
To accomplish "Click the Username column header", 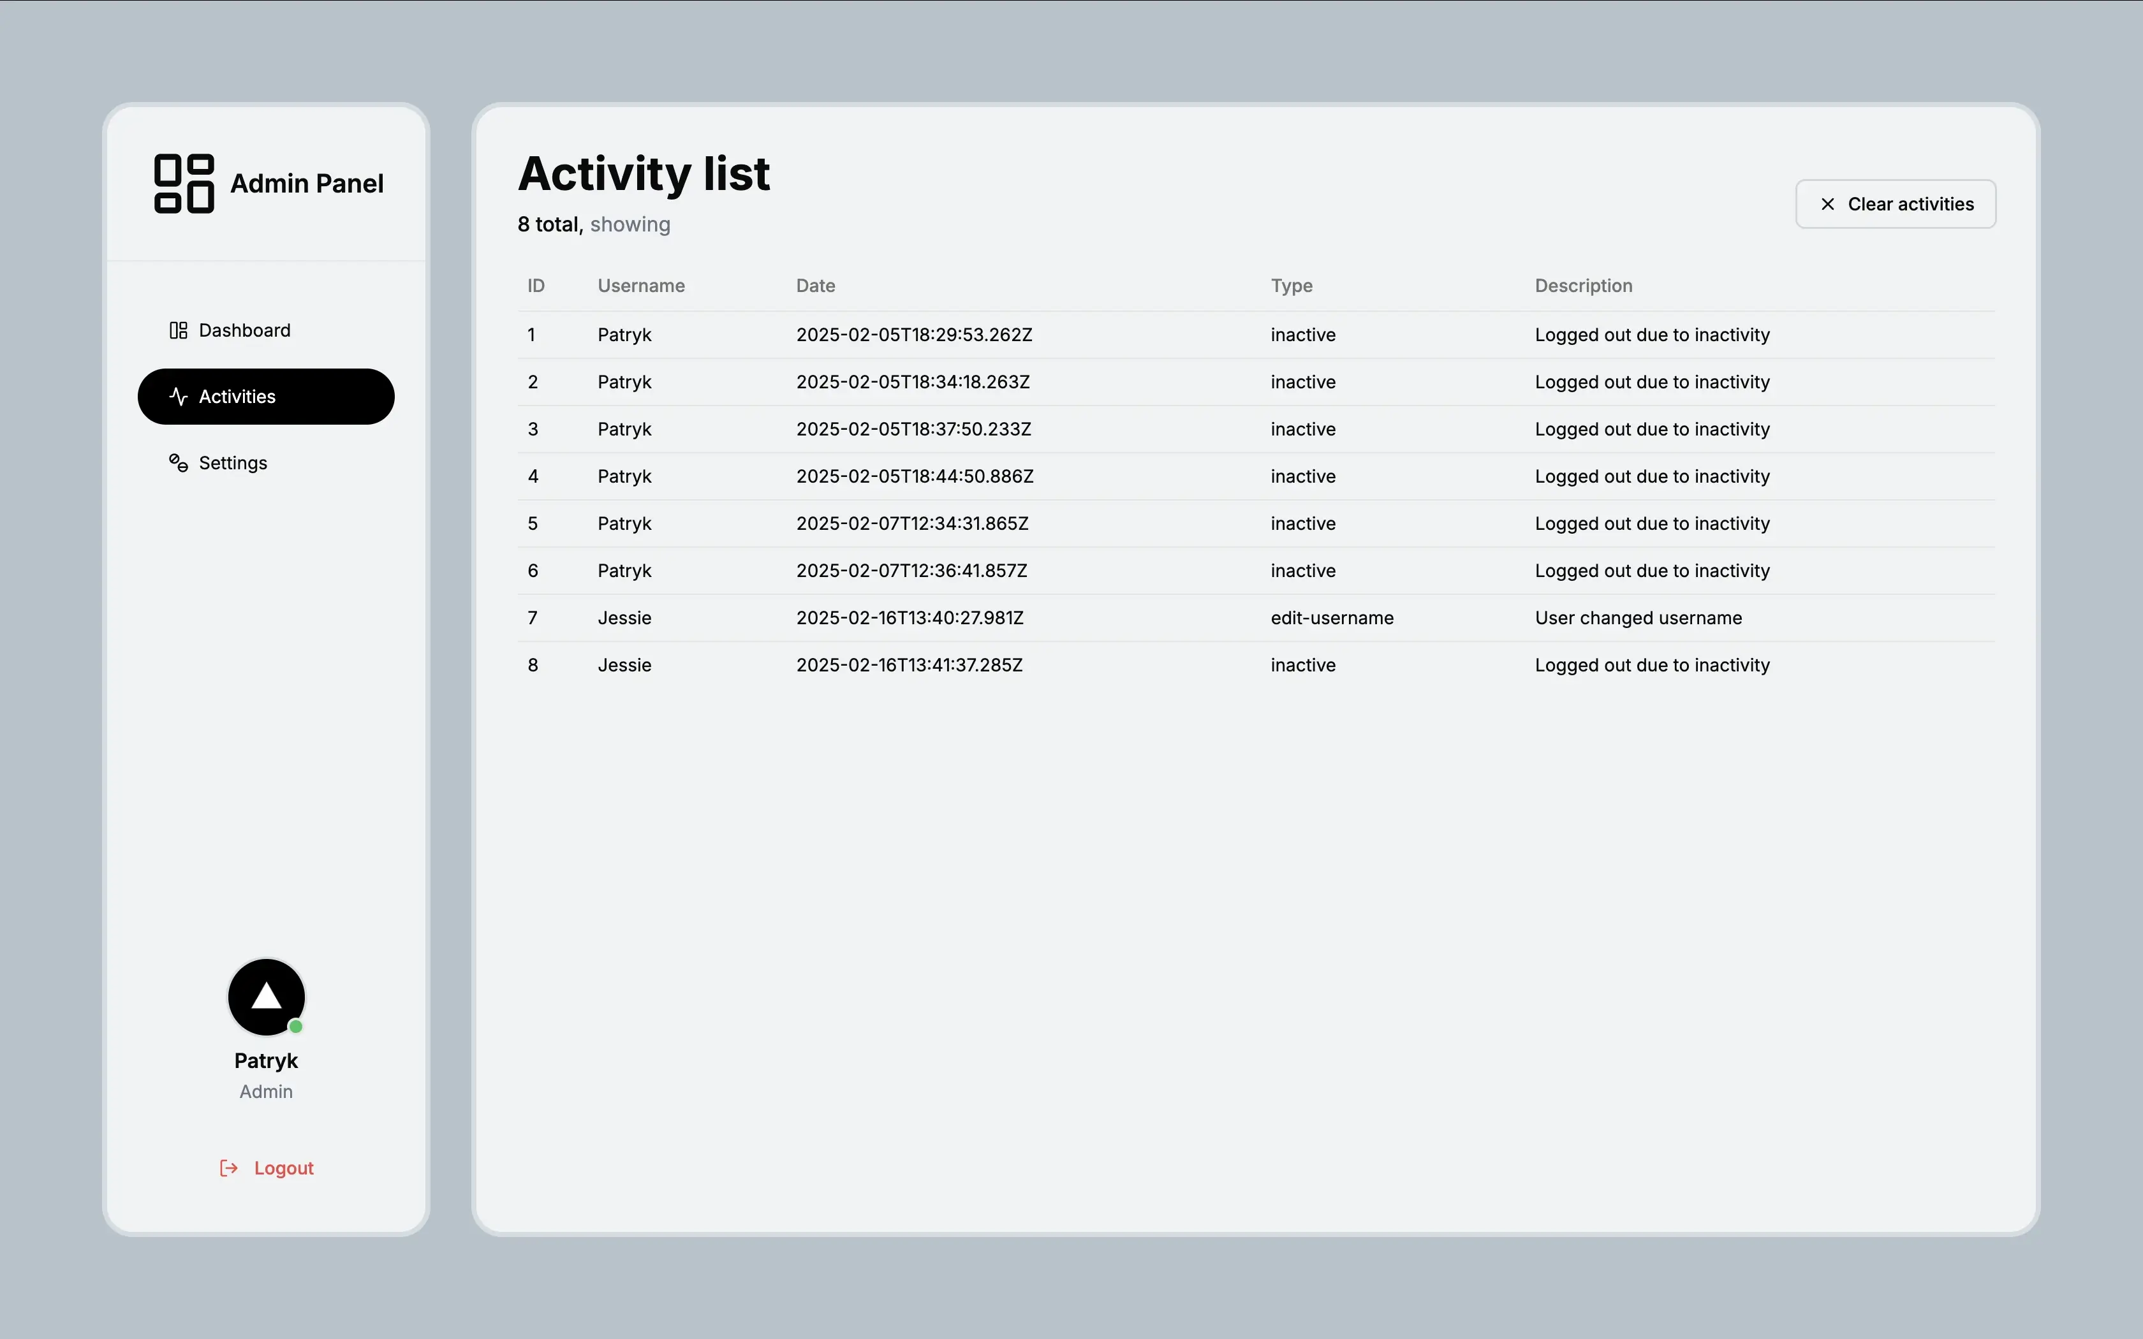I will (641, 286).
